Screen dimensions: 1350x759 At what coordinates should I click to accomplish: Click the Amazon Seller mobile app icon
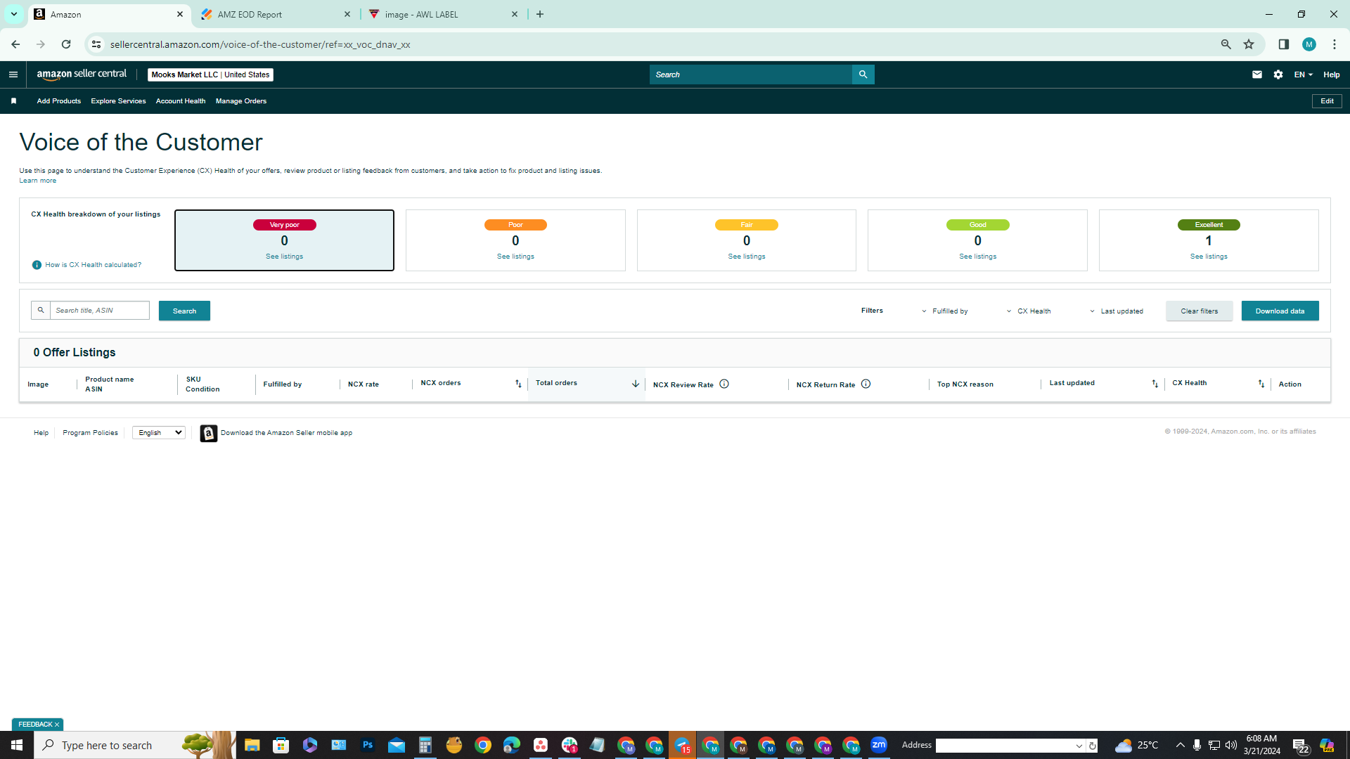click(208, 433)
